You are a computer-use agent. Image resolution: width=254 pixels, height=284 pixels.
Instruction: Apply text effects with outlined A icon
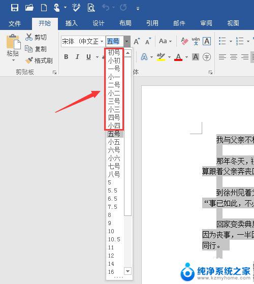click(x=144, y=57)
